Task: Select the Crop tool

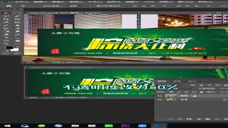Action: point(6,19)
